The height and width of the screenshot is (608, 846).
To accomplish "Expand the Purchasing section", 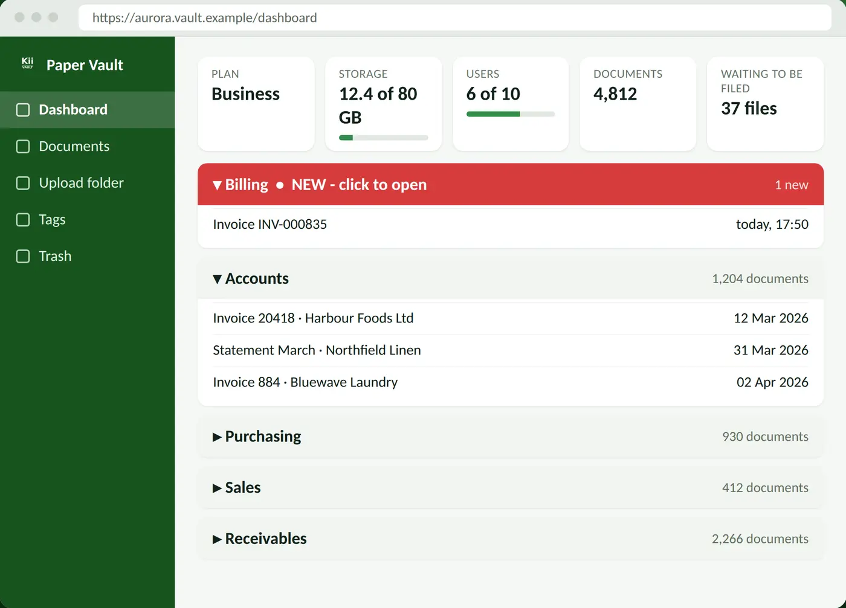I will click(511, 437).
